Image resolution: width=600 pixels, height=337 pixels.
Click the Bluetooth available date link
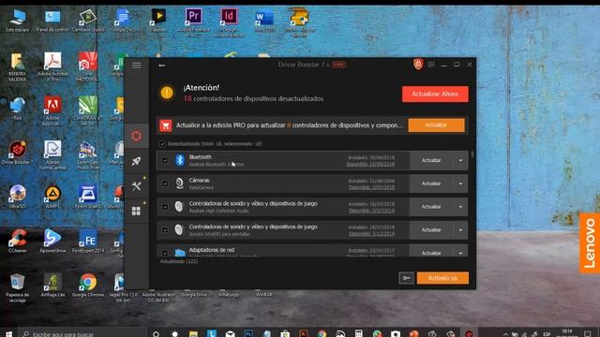click(370, 165)
